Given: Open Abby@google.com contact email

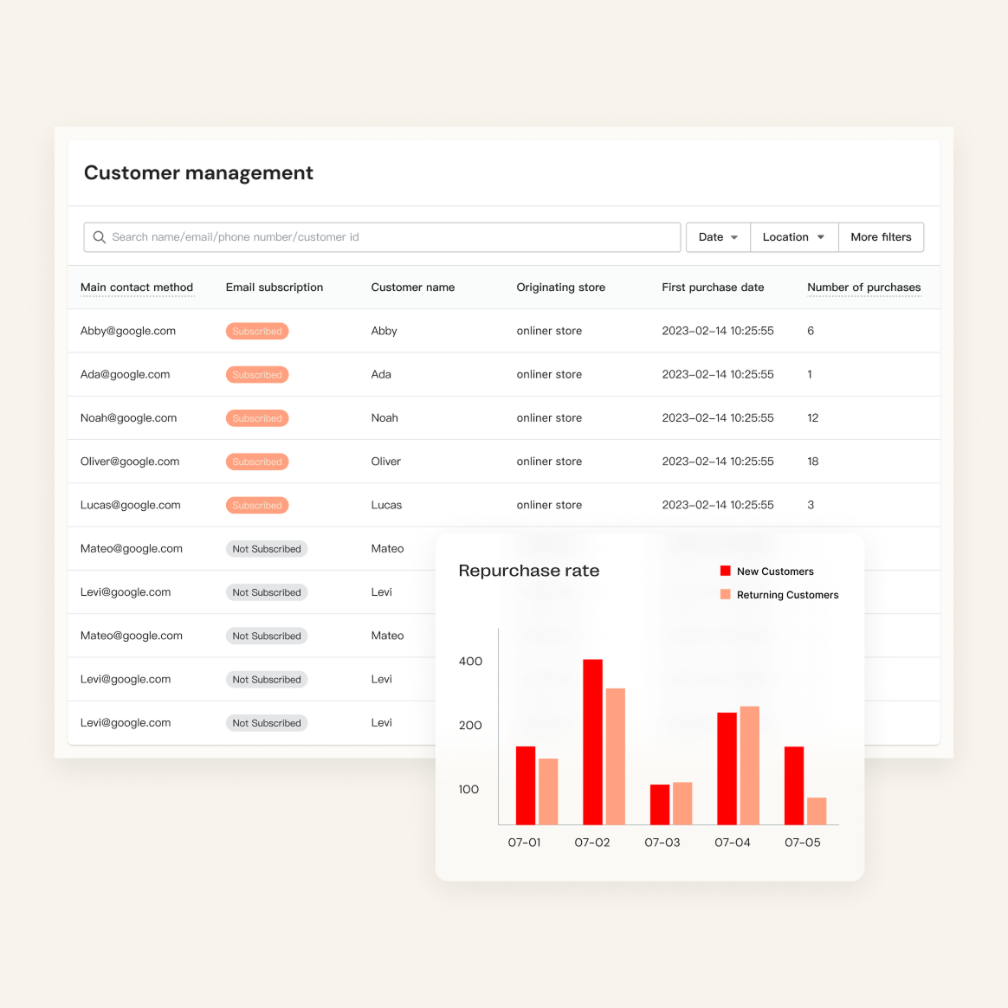Looking at the screenshot, I should tap(128, 331).
